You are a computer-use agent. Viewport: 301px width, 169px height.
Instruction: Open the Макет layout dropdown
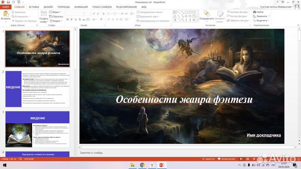[55, 12]
